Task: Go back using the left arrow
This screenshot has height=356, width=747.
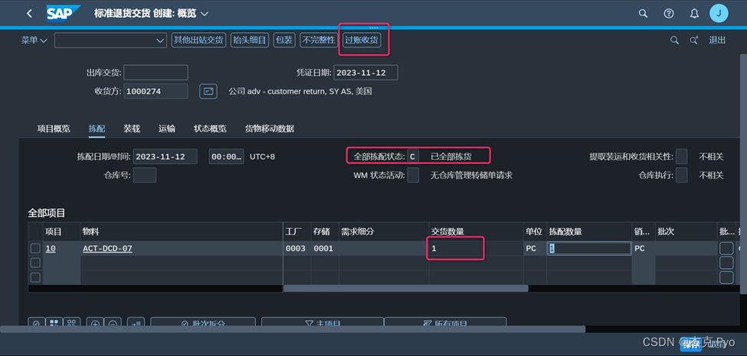Action: point(30,13)
